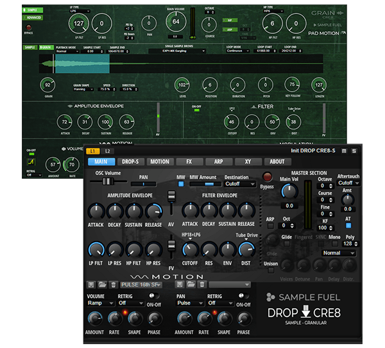385x348 pixels.
Task: Click the S button beside Init DROP CRE8-S
Action: [354, 151]
